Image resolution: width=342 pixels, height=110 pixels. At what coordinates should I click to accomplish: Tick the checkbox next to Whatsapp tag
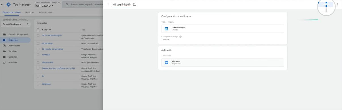[38, 84]
